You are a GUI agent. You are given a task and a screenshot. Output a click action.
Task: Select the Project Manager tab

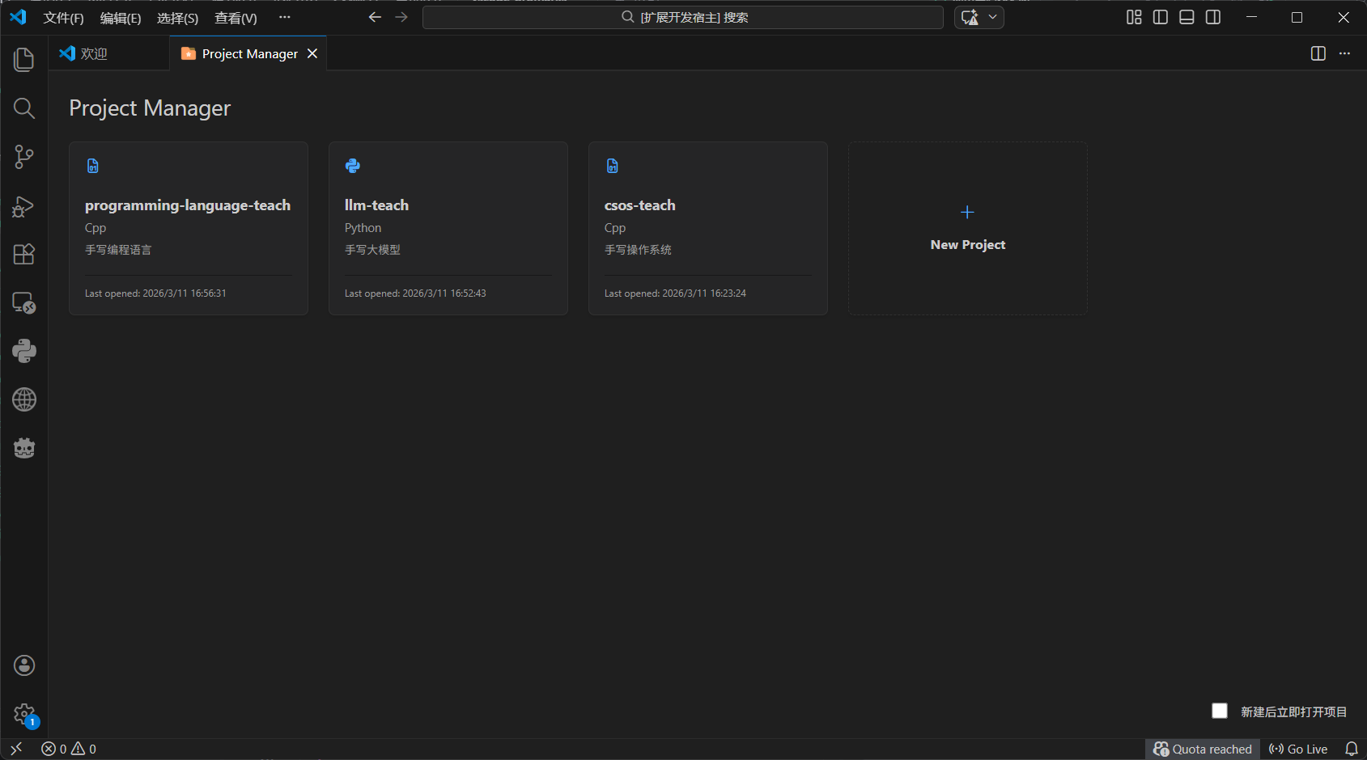point(249,53)
